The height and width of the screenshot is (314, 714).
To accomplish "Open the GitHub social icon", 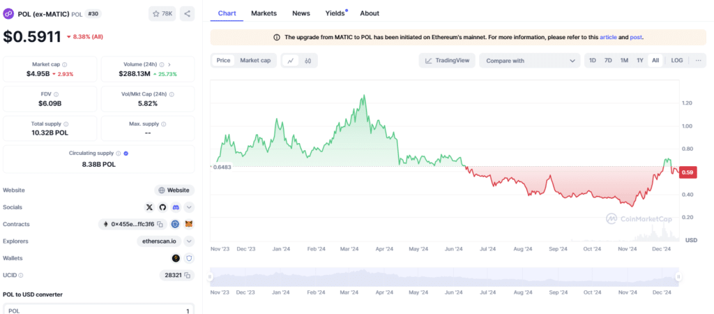I will tap(162, 207).
